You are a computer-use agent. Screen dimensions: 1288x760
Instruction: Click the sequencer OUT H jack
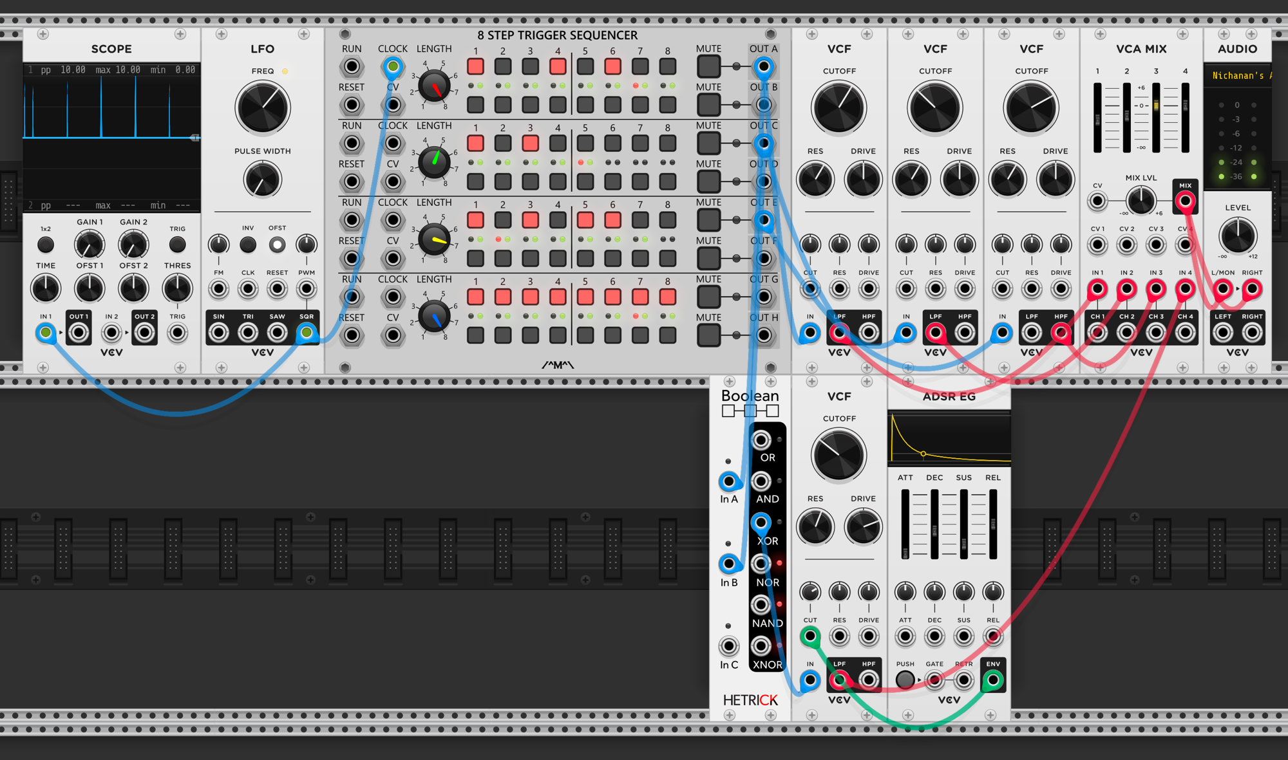764,335
